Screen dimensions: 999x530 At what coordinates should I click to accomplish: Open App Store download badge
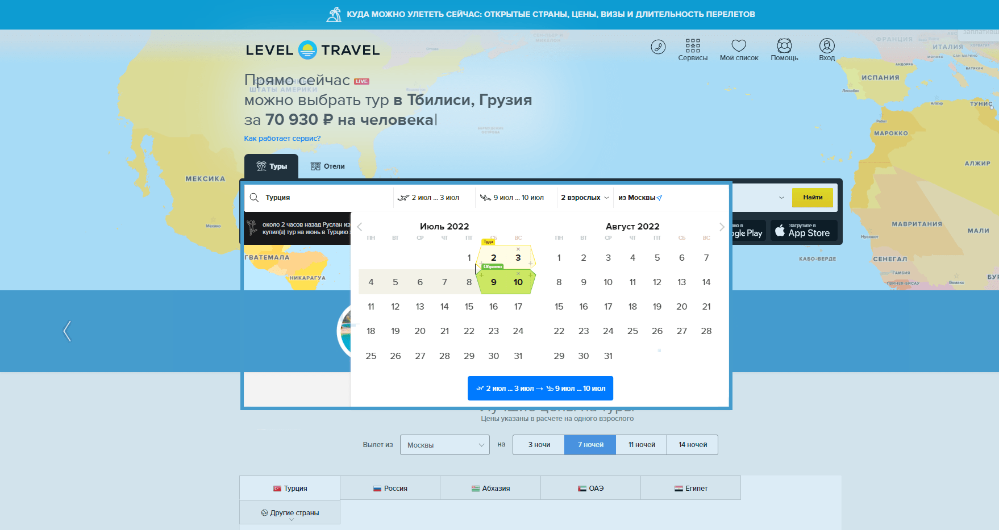[x=804, y=230]
